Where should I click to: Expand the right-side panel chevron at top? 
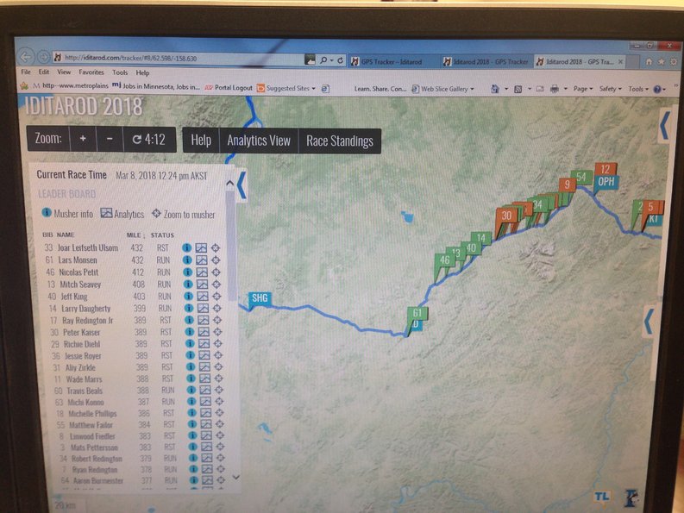(x=664, y=126)
